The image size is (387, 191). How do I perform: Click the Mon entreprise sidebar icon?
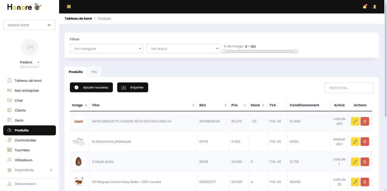click(9, 90)
